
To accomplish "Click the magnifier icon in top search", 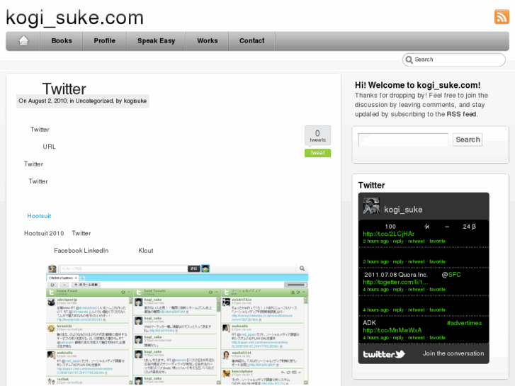I will coord(409,59).
